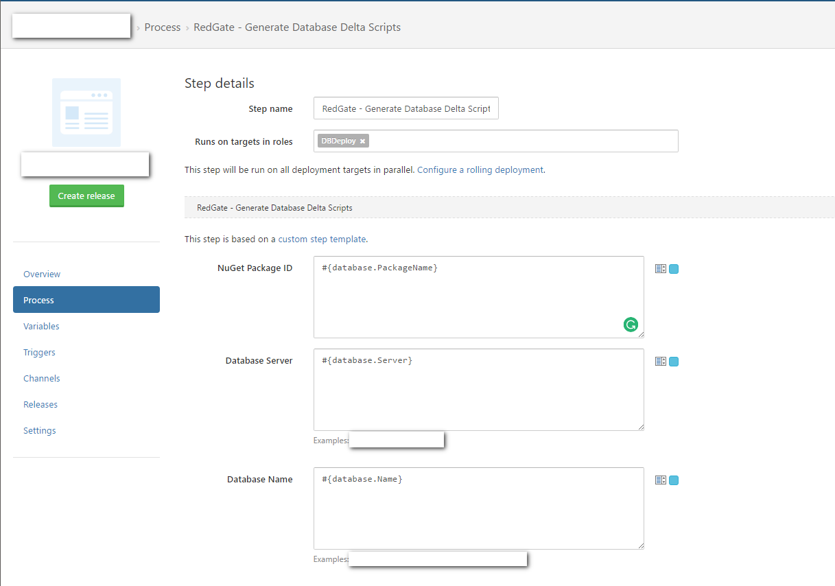835x586 pixels.
Task: Click the Database Name label
Action: 260,479
